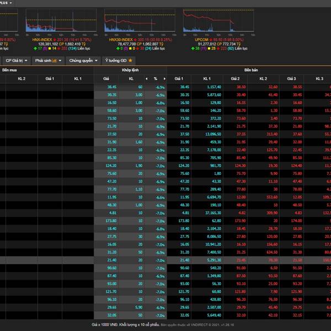Select KL 1 cell 37,165,30
This screenshot has width=331, height=331.
click(x=213, y=213)
